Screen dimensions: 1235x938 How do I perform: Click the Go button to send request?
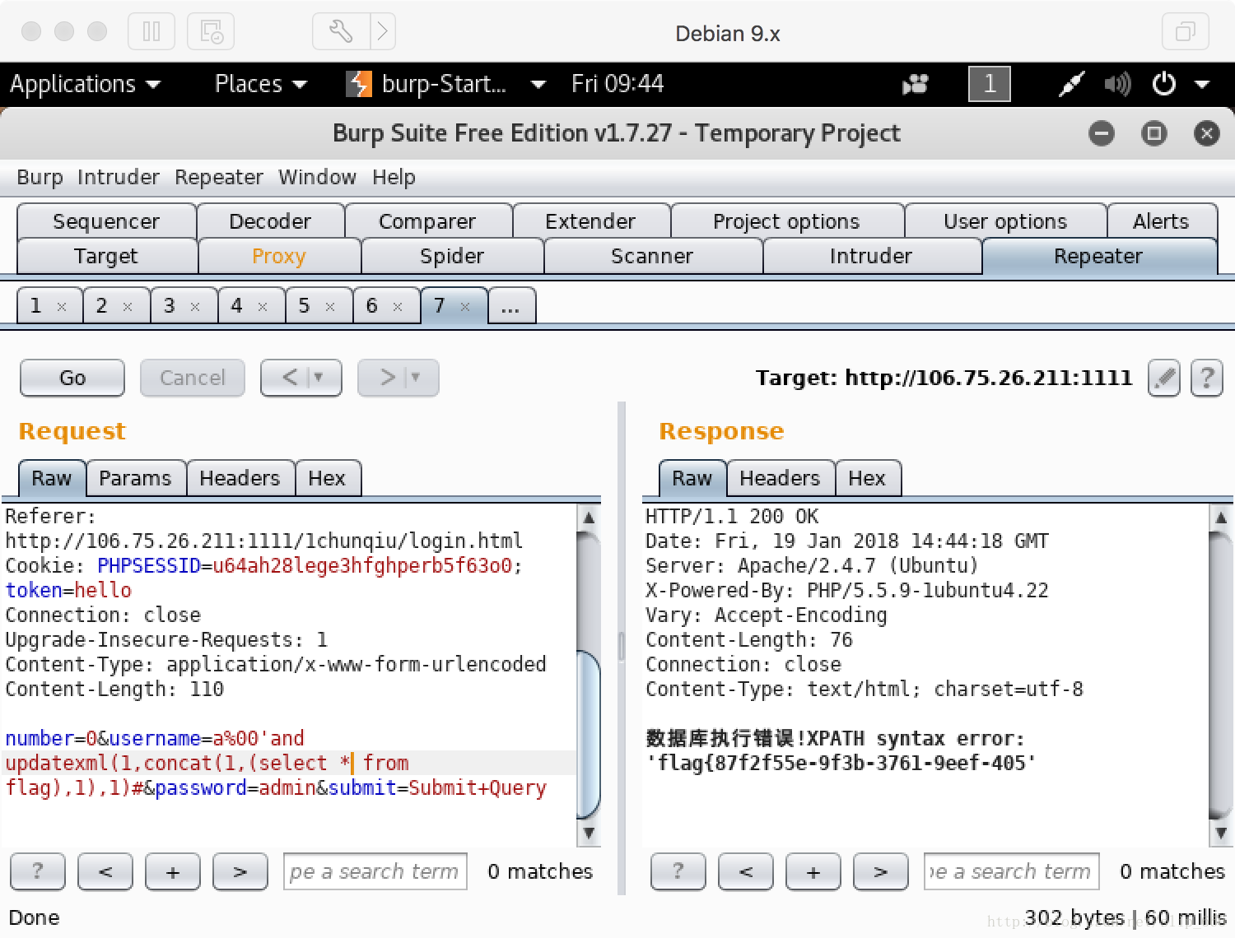point(72,378)
